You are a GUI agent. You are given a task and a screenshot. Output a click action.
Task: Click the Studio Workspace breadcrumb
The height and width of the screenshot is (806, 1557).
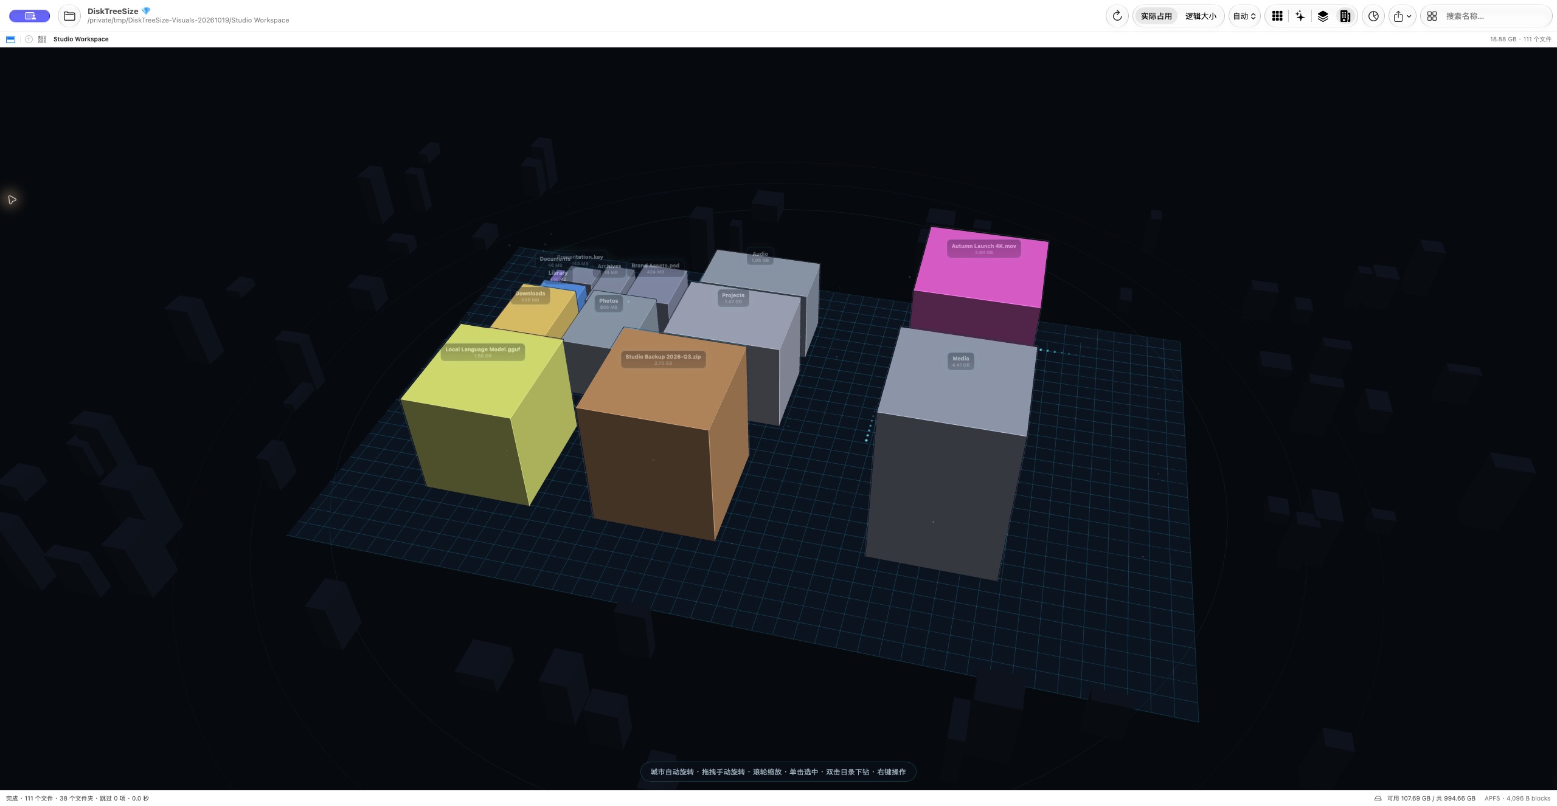(x=81, y=39)
